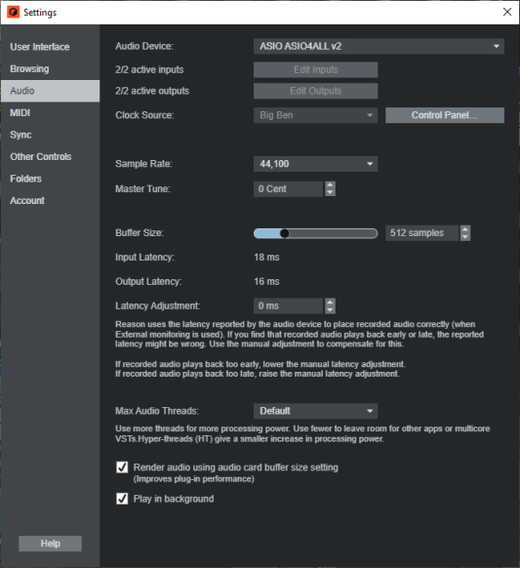Click the 512 samples buffer field

421,233
